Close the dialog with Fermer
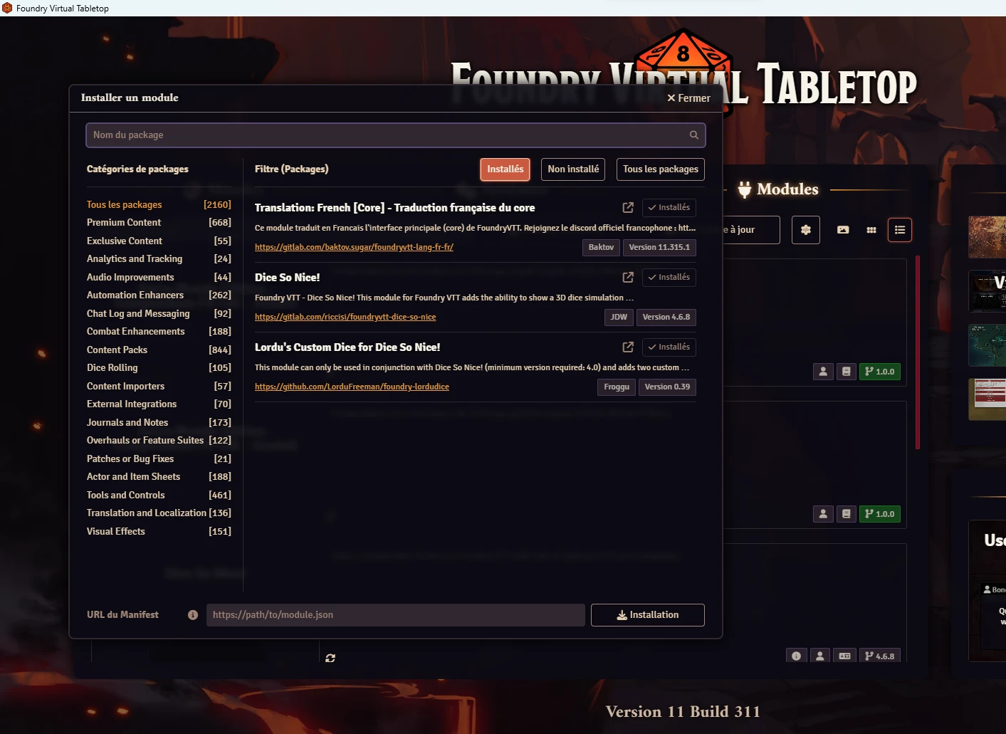Viewport: 1006px width, 734px height. pos(688,98)
